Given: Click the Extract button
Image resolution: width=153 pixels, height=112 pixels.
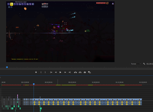Looking at the screenshot, I should pyautogui.click(x=80, y=72).
